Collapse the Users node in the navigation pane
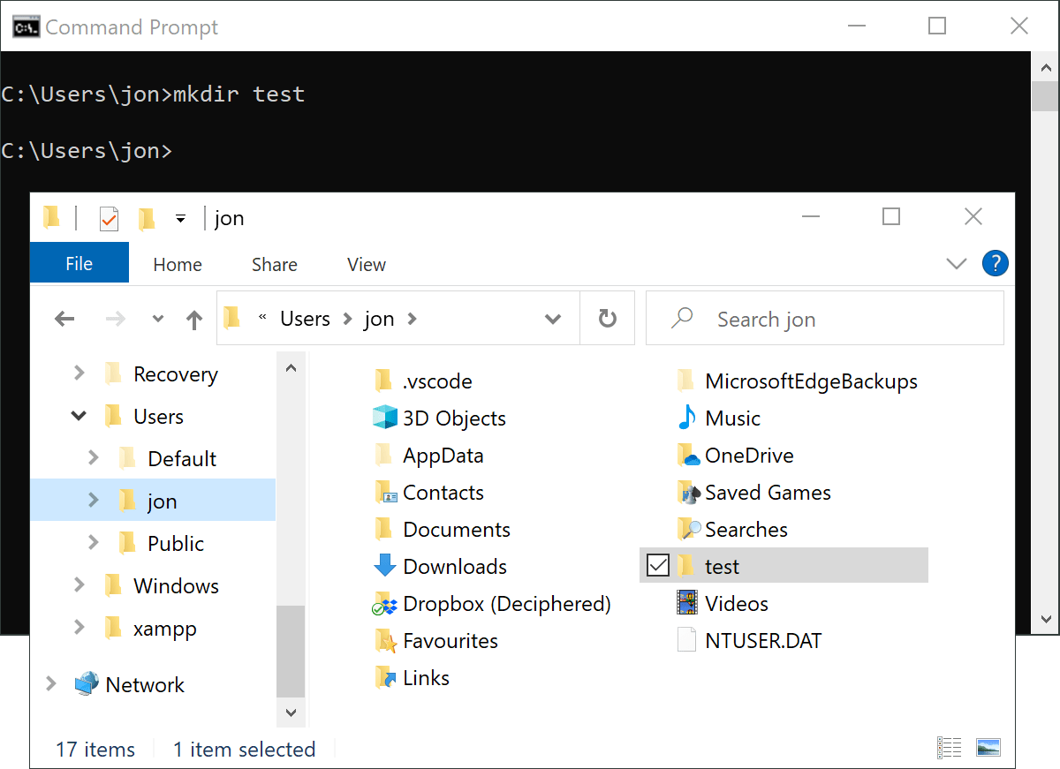The image size is (1060, 769). click(79, 416)
